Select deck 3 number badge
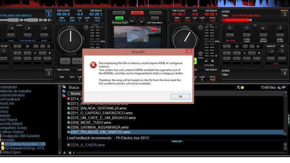This screenshot has width=290, height=163. pyautogui.click(x=49, y=74)
